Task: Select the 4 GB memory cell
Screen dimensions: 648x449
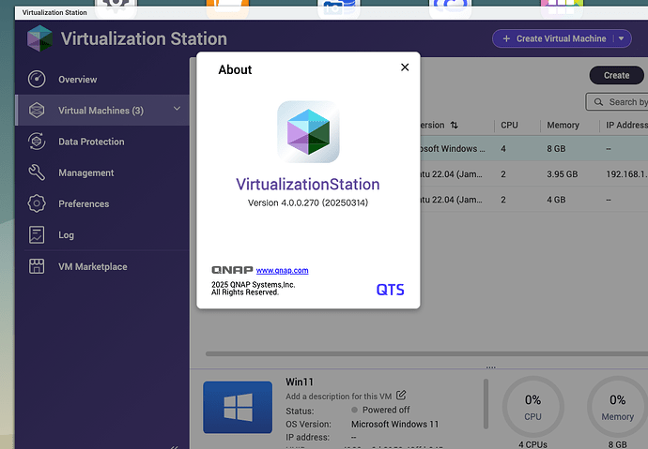Action: (x=556, y=200)
